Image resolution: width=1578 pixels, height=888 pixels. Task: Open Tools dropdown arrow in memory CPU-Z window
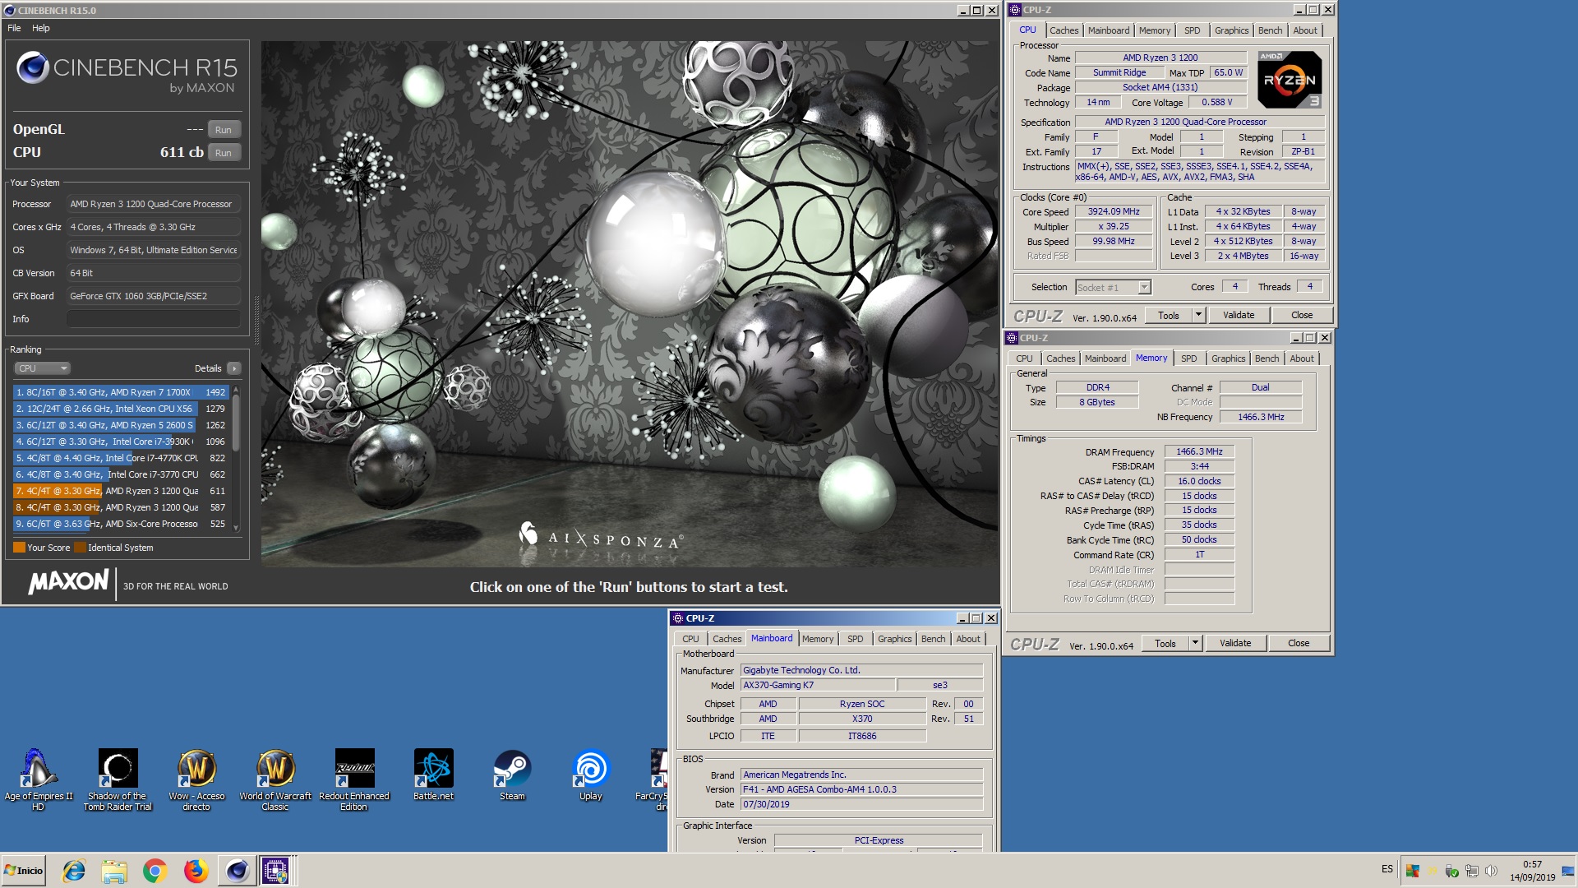1195,644
